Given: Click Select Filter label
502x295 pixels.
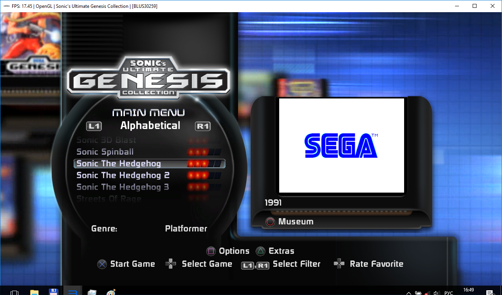Looking at the screenshot, I should pos(296,264).
